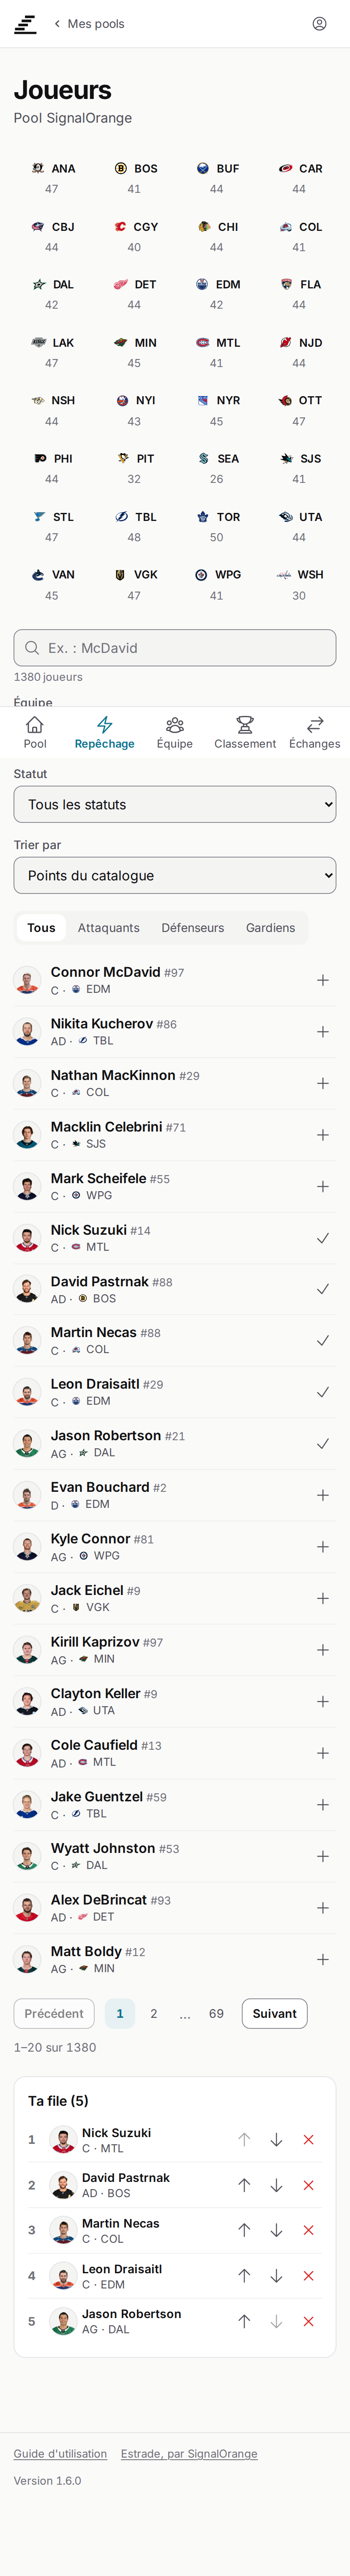Uncheck Jason Robertson in player list
This screenshot has width=350, height=2576.
click(x=323, y=1444)
